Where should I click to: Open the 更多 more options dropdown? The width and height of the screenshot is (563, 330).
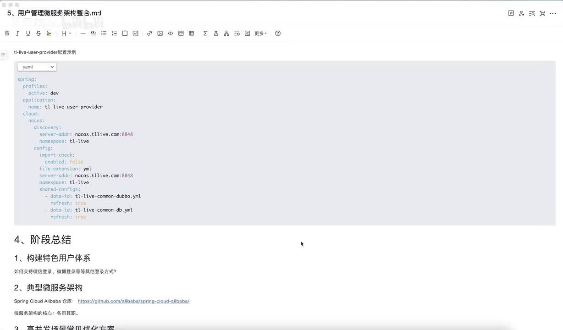pos(260,33)
